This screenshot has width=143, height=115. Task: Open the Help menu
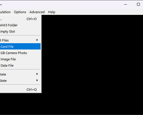pyautogui.click(x=51, y=12)
